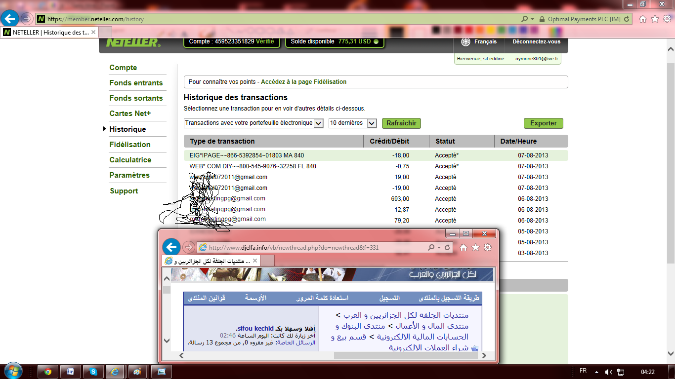This screenshot has height=379, width=675.
Task: Open Tools gear in the NETELLER browser window
Action: pyautogui.click(x=667, y=19)
